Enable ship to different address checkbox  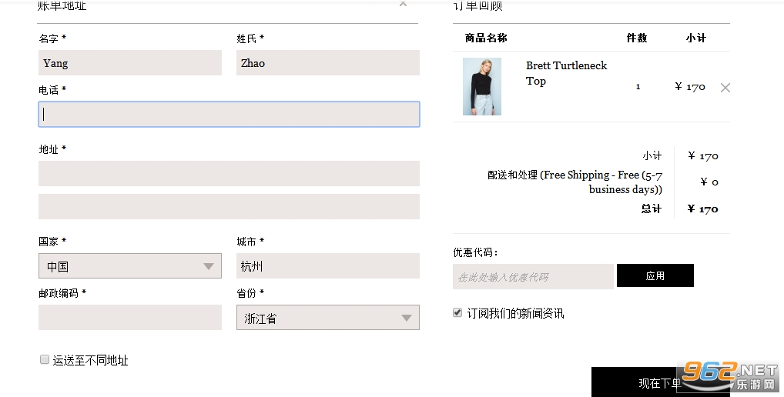(45, 359)
